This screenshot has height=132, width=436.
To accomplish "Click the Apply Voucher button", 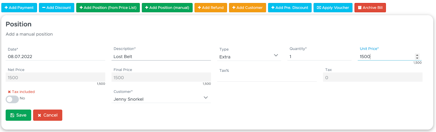I will tap(333, 8).
